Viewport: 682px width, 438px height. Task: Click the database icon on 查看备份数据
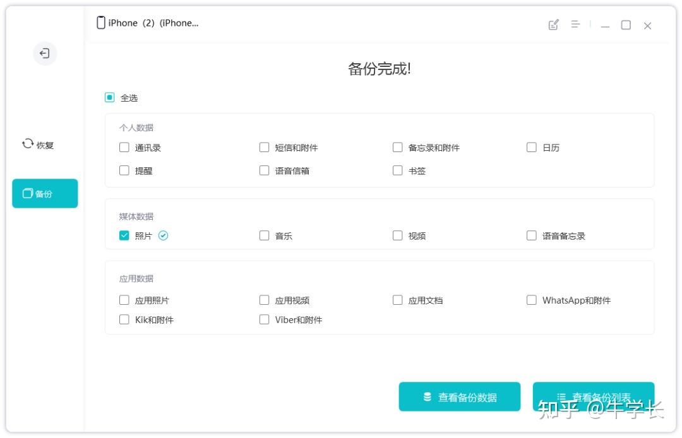pyautogui.click(x=428, y=397)
